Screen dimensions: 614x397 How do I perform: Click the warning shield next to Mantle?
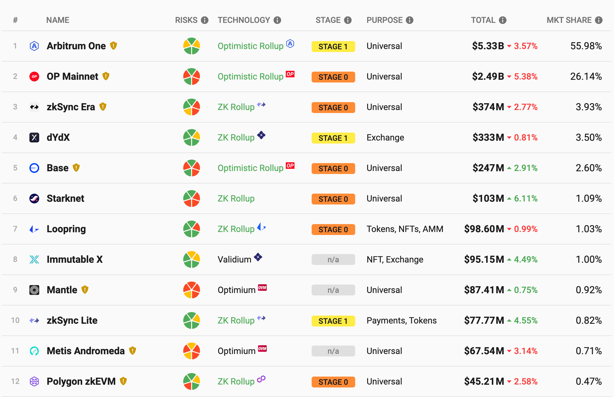(x=85, y=290)
